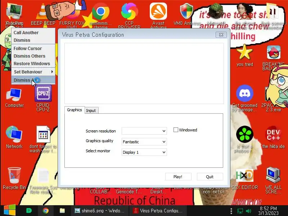The width and height of the screenshot is (288, 216).
Task: Open the Graphics quality dropdown
Action: (144, 141)
